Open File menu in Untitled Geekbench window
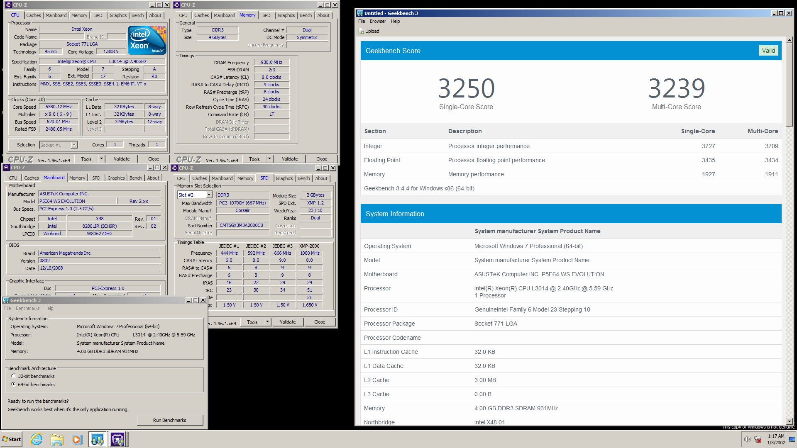Screen dimensions: 797x448 362,21
